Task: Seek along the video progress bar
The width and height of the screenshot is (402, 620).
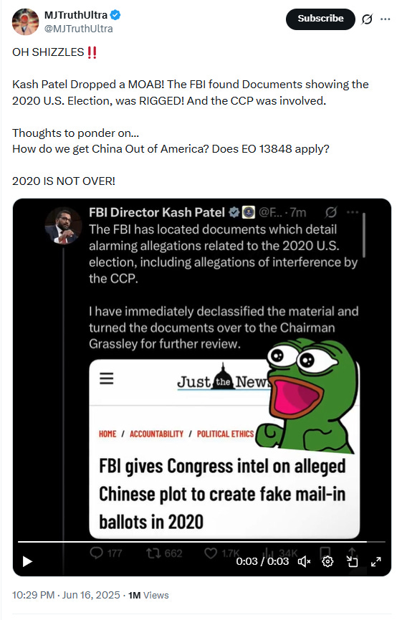Action: 201,542
